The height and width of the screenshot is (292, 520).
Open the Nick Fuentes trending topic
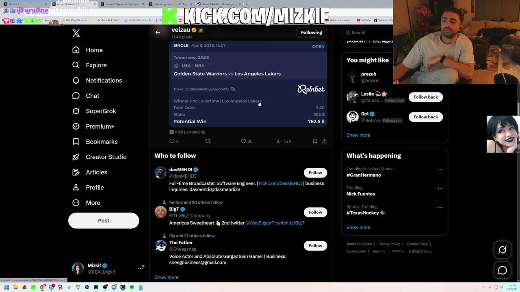pyautogui.click(x=361, y=194)
